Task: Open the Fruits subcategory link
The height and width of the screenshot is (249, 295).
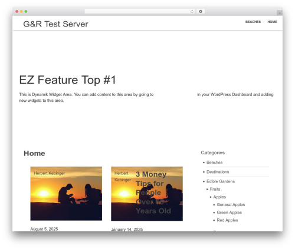Action: [215, 189]
